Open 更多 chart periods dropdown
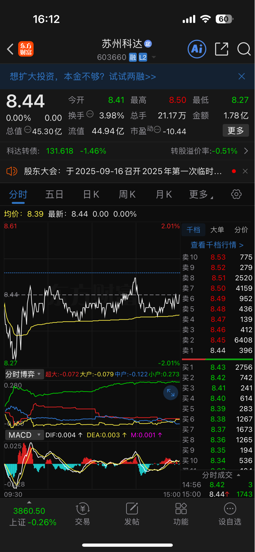255x552 pixels. pos(201,195)
